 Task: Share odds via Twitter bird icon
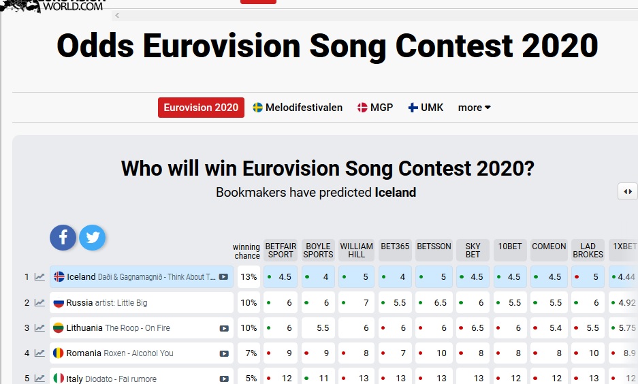(93, 238)
